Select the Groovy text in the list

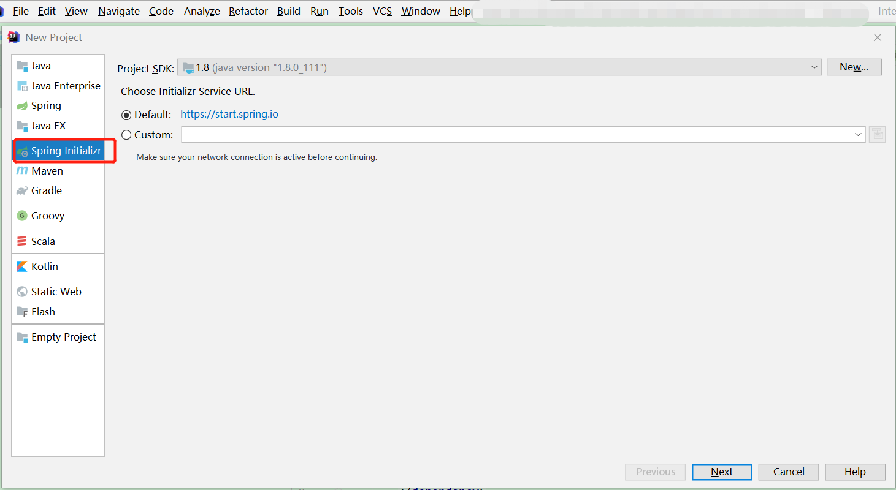click(x=48, y=216)
